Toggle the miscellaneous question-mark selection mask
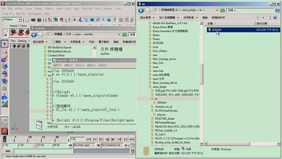The width and height of the screenshot is (282, 159). point(115,20)
